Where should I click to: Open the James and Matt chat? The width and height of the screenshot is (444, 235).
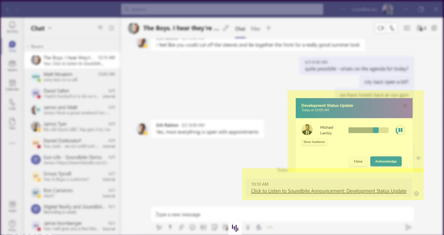[72, 110]
